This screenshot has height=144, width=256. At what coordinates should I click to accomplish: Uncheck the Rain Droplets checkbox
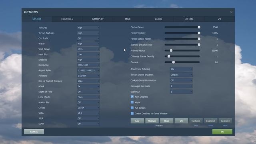tap(132, 97)
